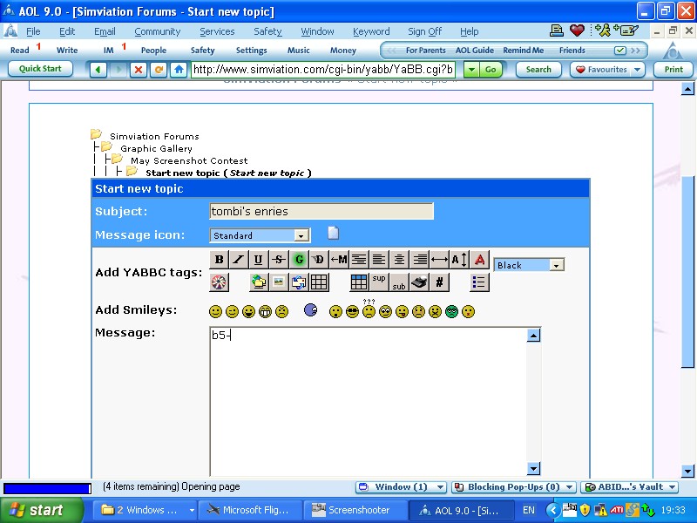Open the Sign Off menu
The height and width of the screenshot is (523, 697).
click(x=424, y=31)
